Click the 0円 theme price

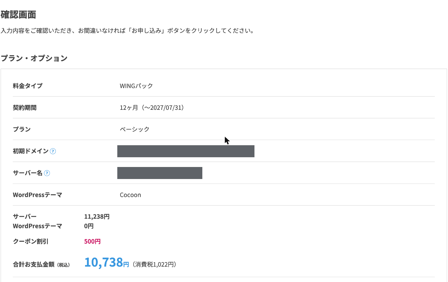(89, 226)
